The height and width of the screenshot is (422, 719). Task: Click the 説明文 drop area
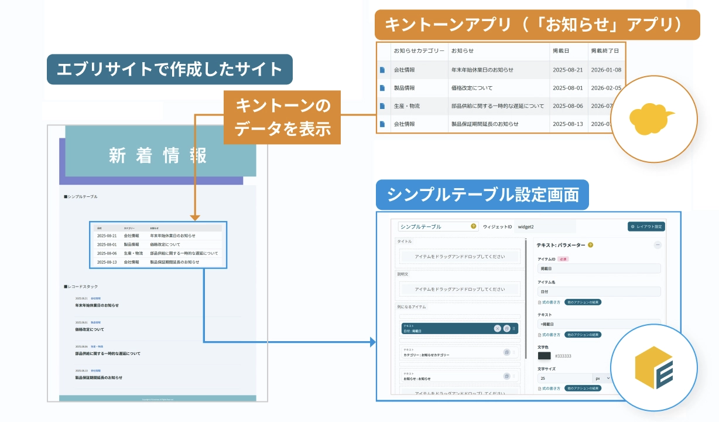pyautogui.click(x=460, y=289)
